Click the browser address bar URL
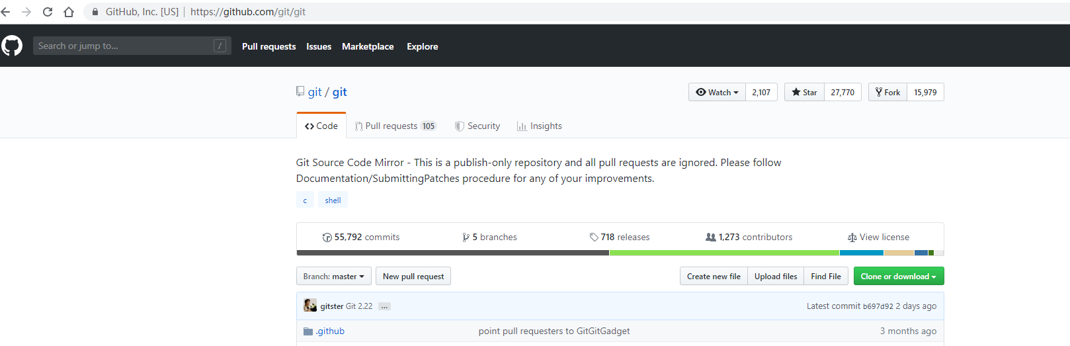1070x346 pixels. pos(248,12)
